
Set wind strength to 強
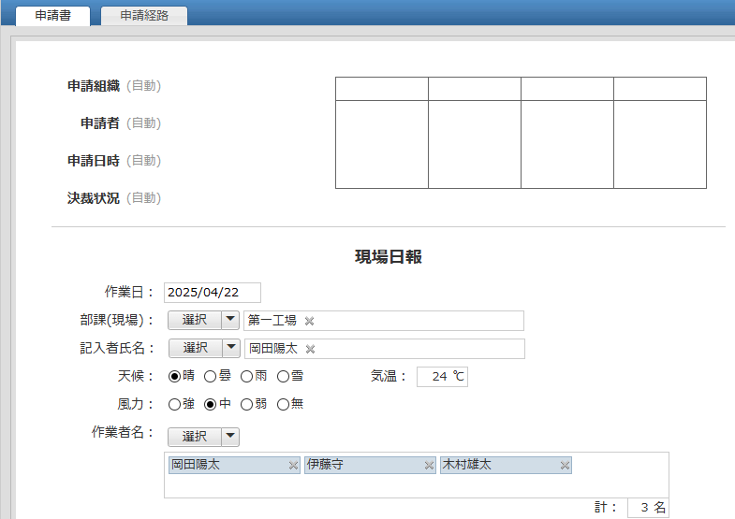(174, 404)
